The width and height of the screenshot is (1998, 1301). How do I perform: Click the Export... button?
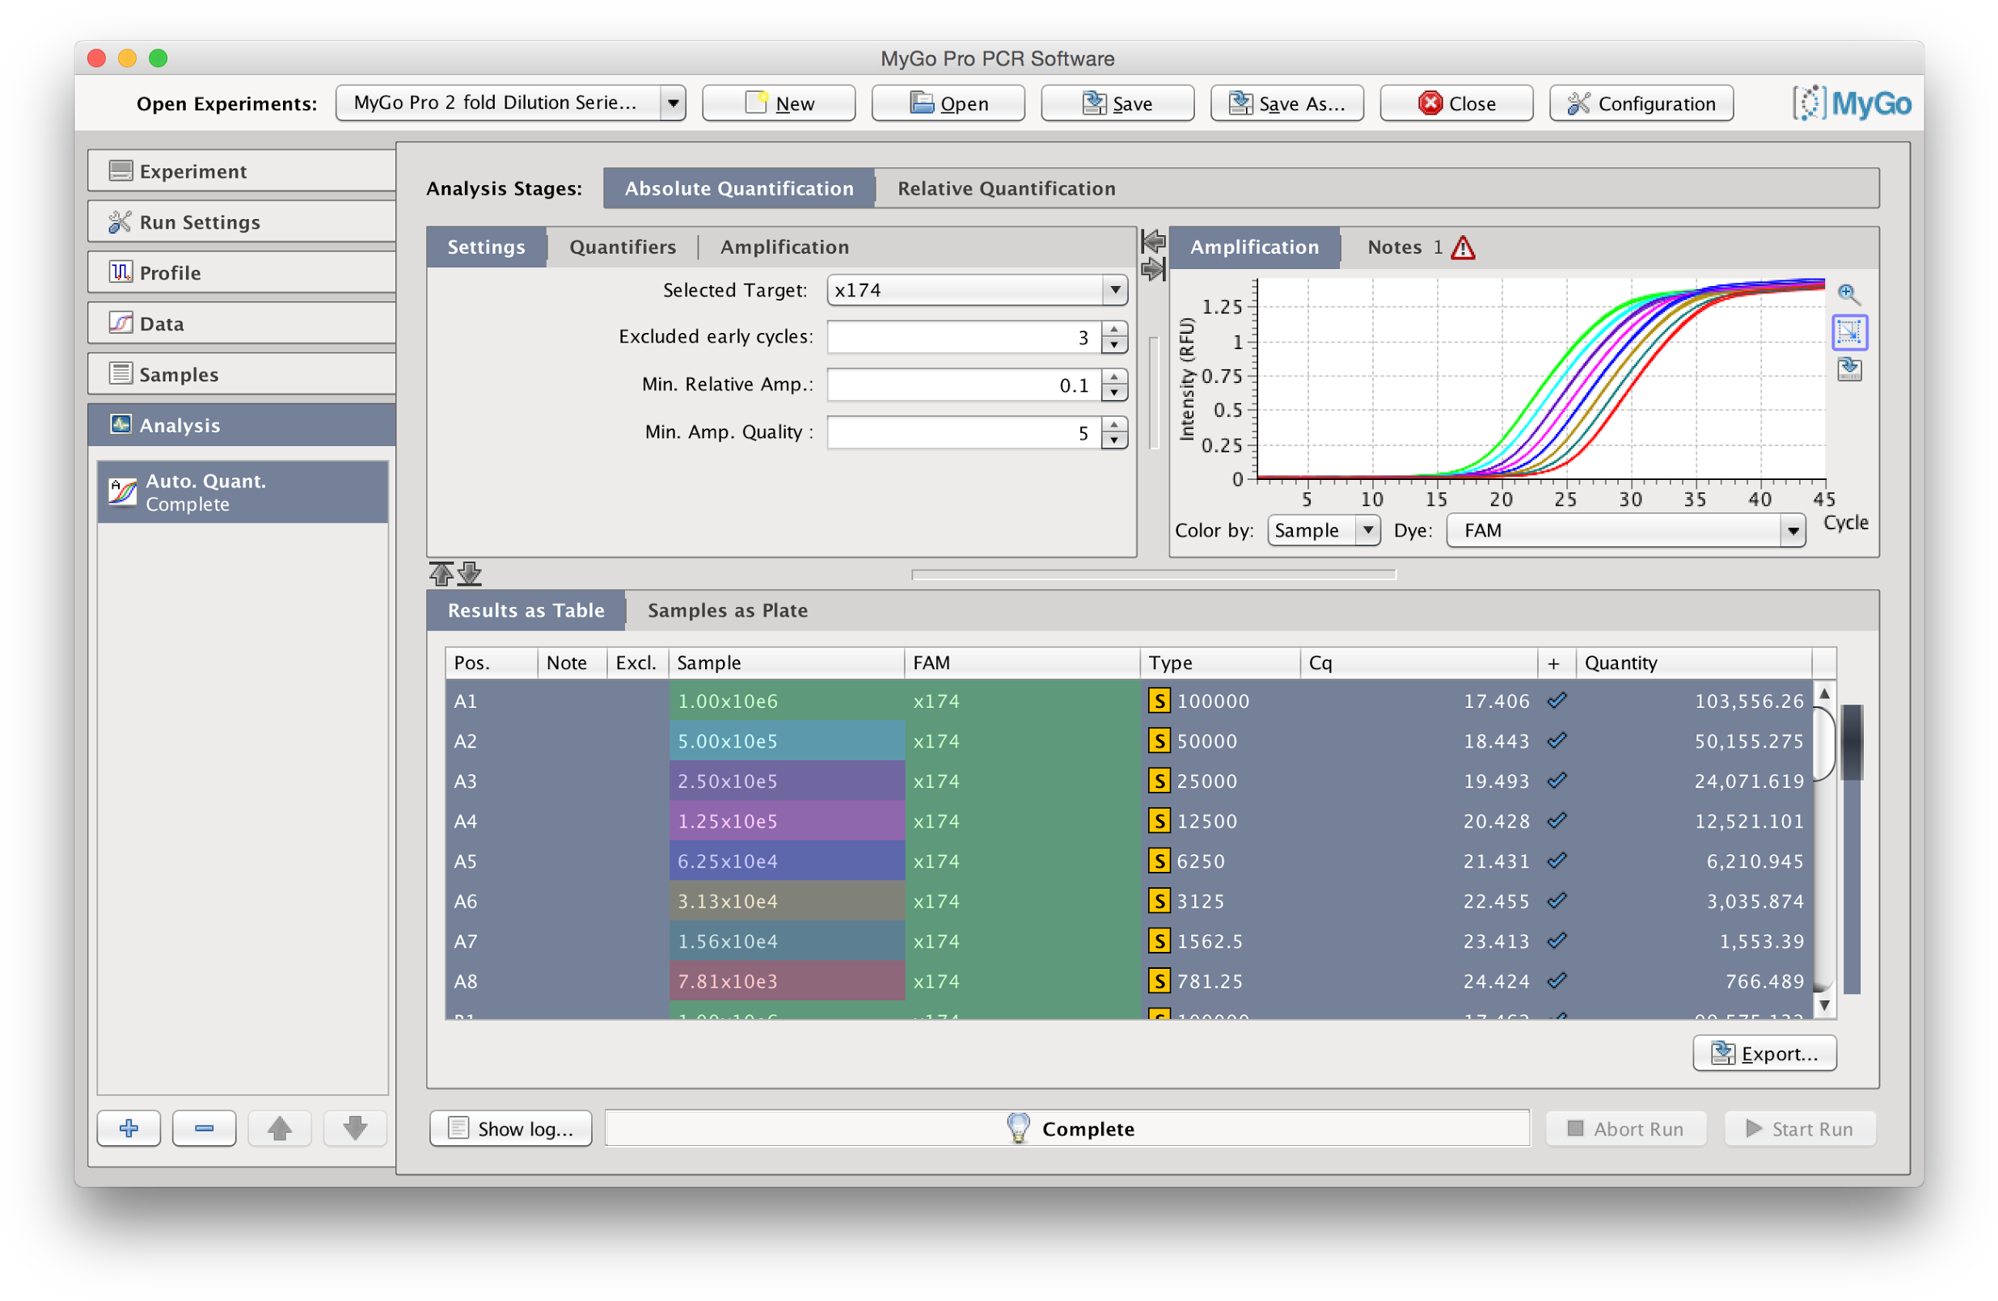1764,1054
